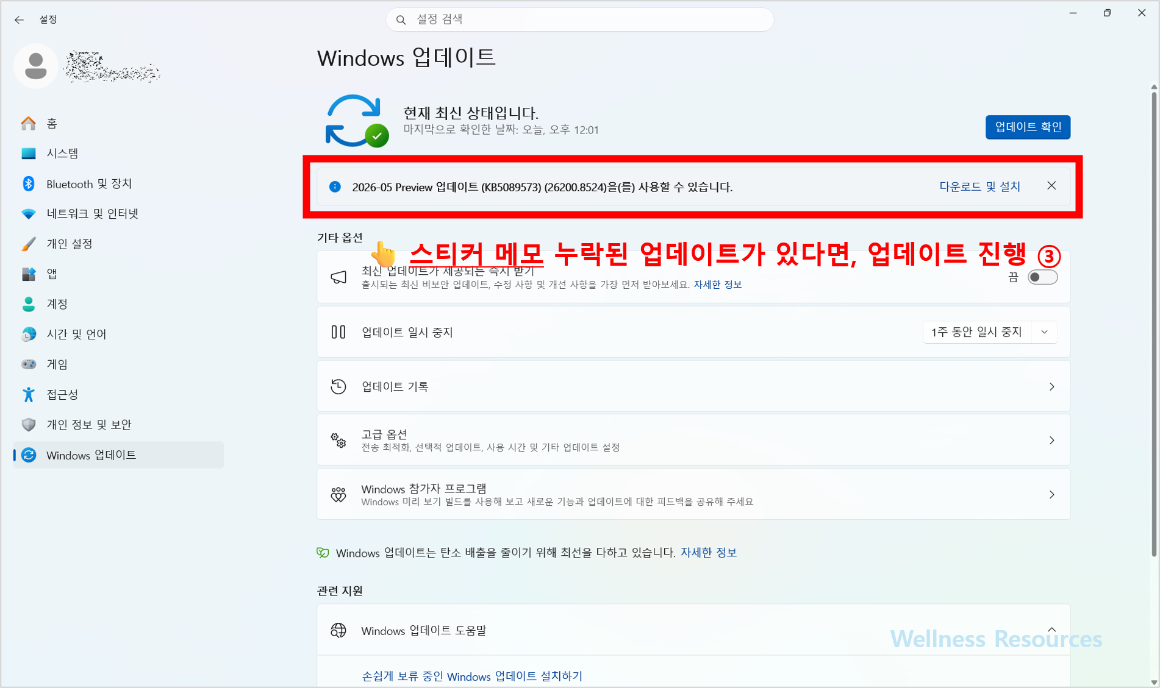Click the Accessibility figure icon
1160x688 pixels.
click(x=29, y=394)
